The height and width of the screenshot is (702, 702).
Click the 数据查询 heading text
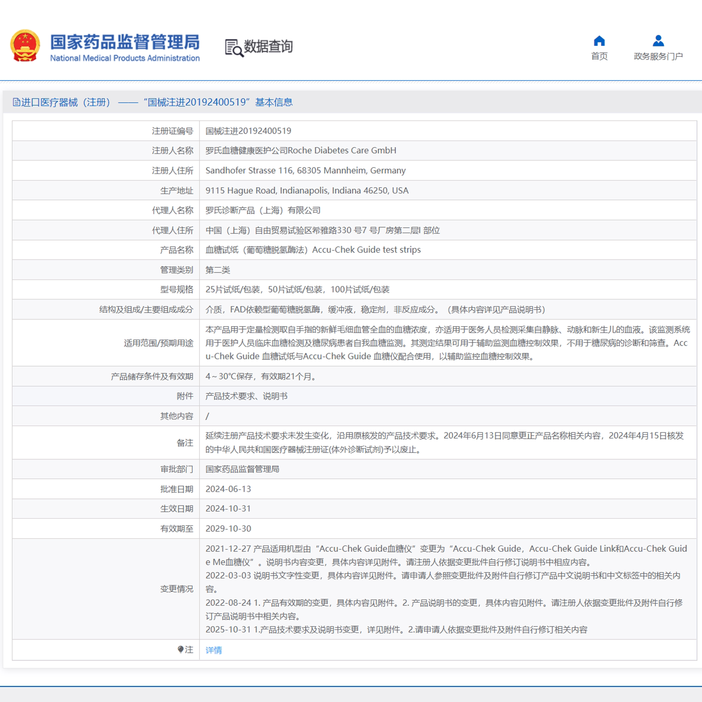268,47
